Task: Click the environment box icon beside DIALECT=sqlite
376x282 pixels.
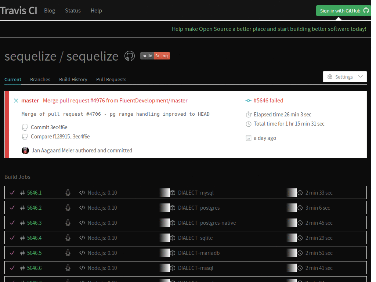Action: click(173, 238)
